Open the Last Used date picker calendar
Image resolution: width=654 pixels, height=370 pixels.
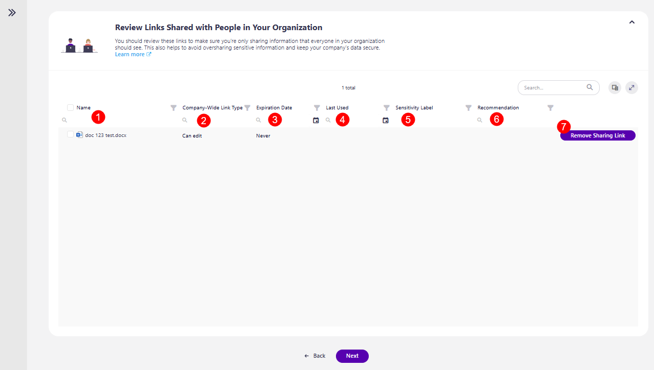316,120
